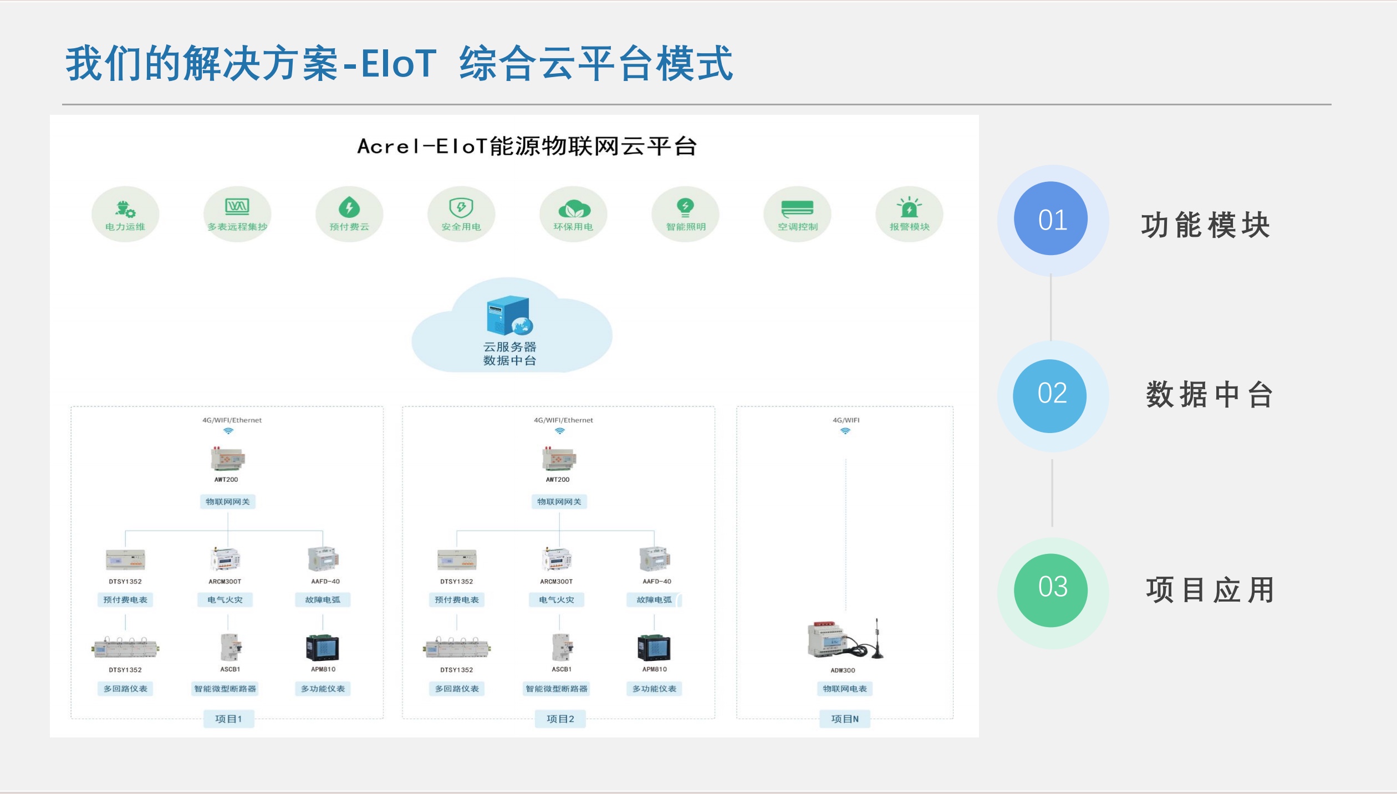This screenshot has height=794, width=1397.
Task: Click the ARCM300T device image in 项目1
Action: click(225, 559)
